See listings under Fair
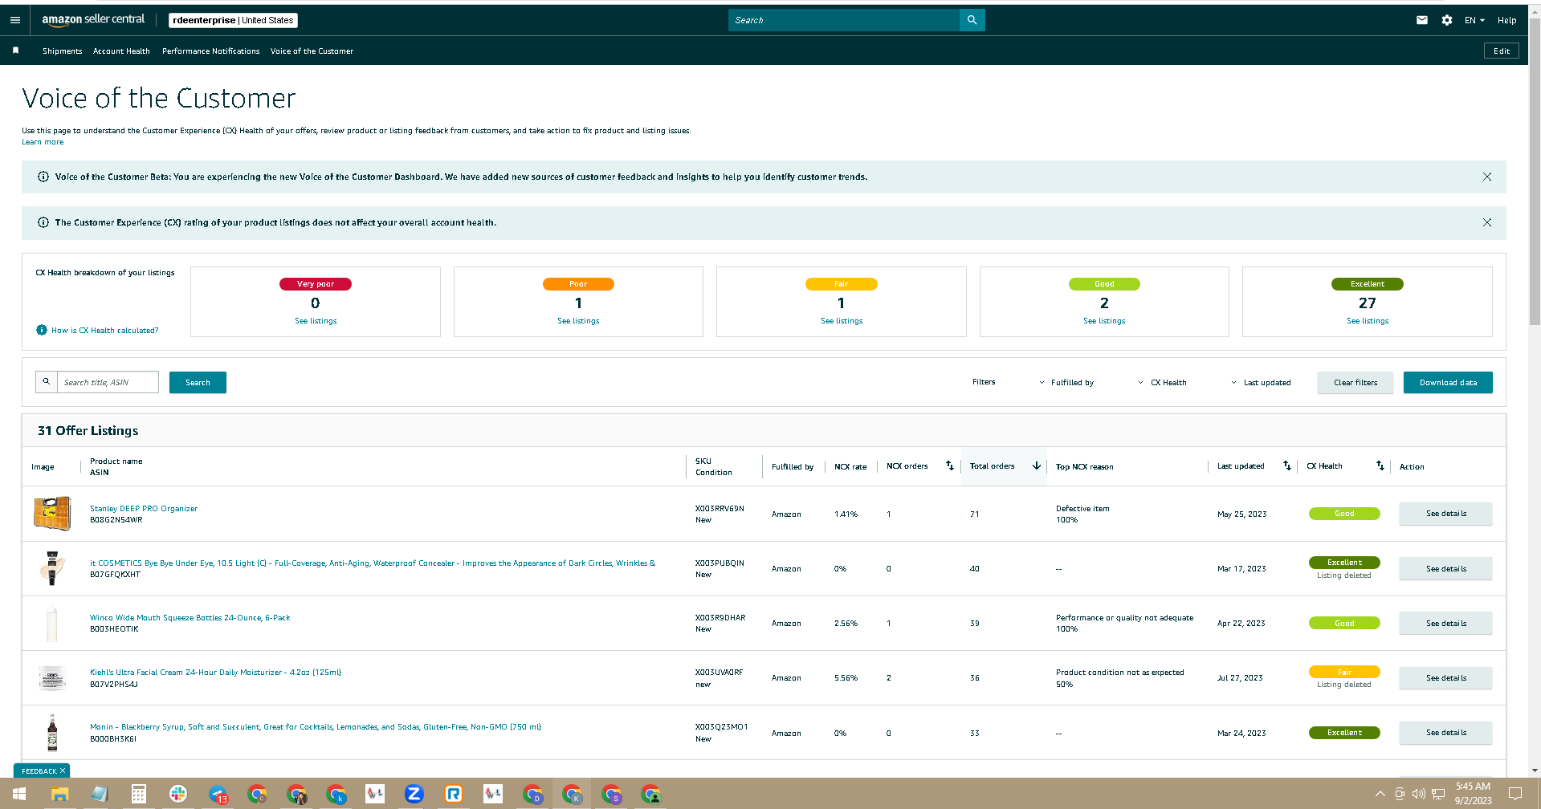The width and height of the screenshot is (1541, 809). point(842,321)
